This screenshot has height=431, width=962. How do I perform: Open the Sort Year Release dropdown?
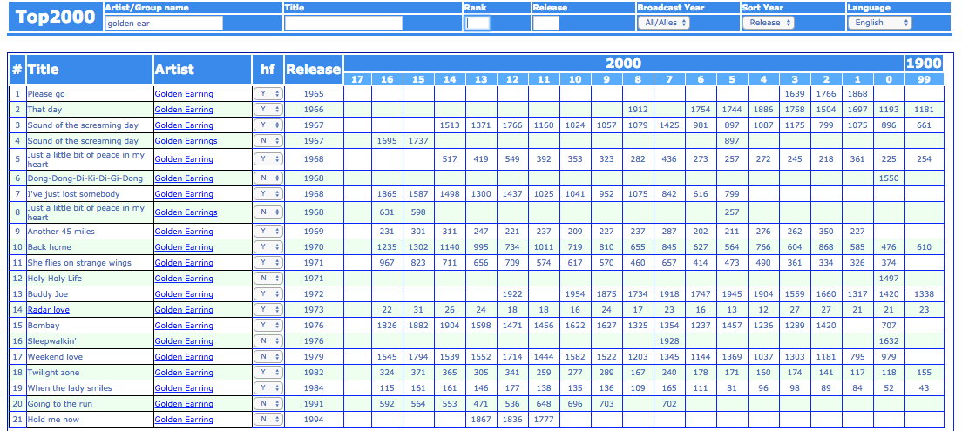(769, 23)
